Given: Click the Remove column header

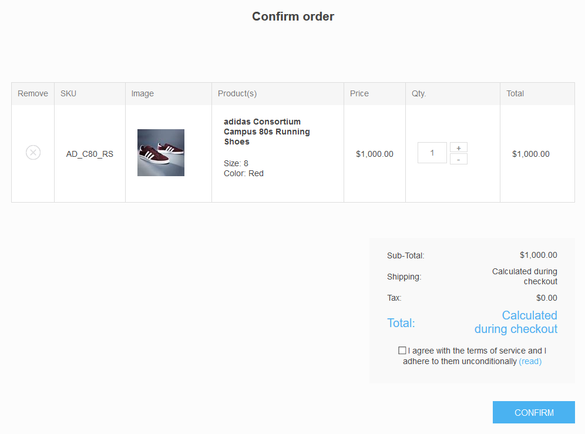Looking at the screenshot, I should pos(33,93).
